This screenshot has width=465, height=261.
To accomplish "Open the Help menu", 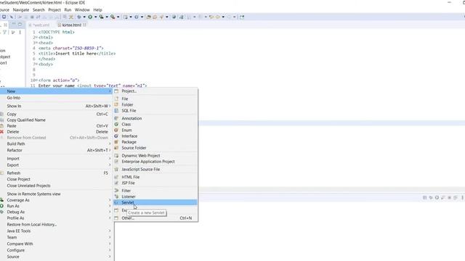I will click(97, 9).
